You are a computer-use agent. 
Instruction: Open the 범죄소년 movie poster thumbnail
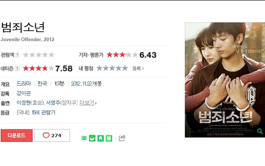(225, 80)
